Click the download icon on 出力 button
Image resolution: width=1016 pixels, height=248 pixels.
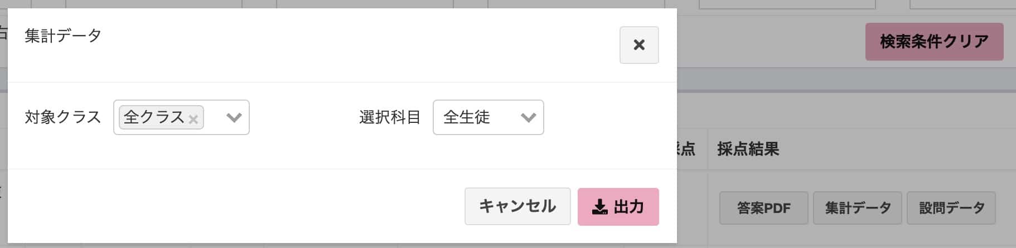[599, 207]
